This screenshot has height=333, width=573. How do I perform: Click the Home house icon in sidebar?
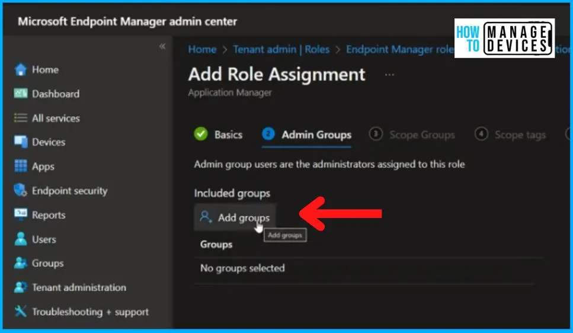coord(21,69)
